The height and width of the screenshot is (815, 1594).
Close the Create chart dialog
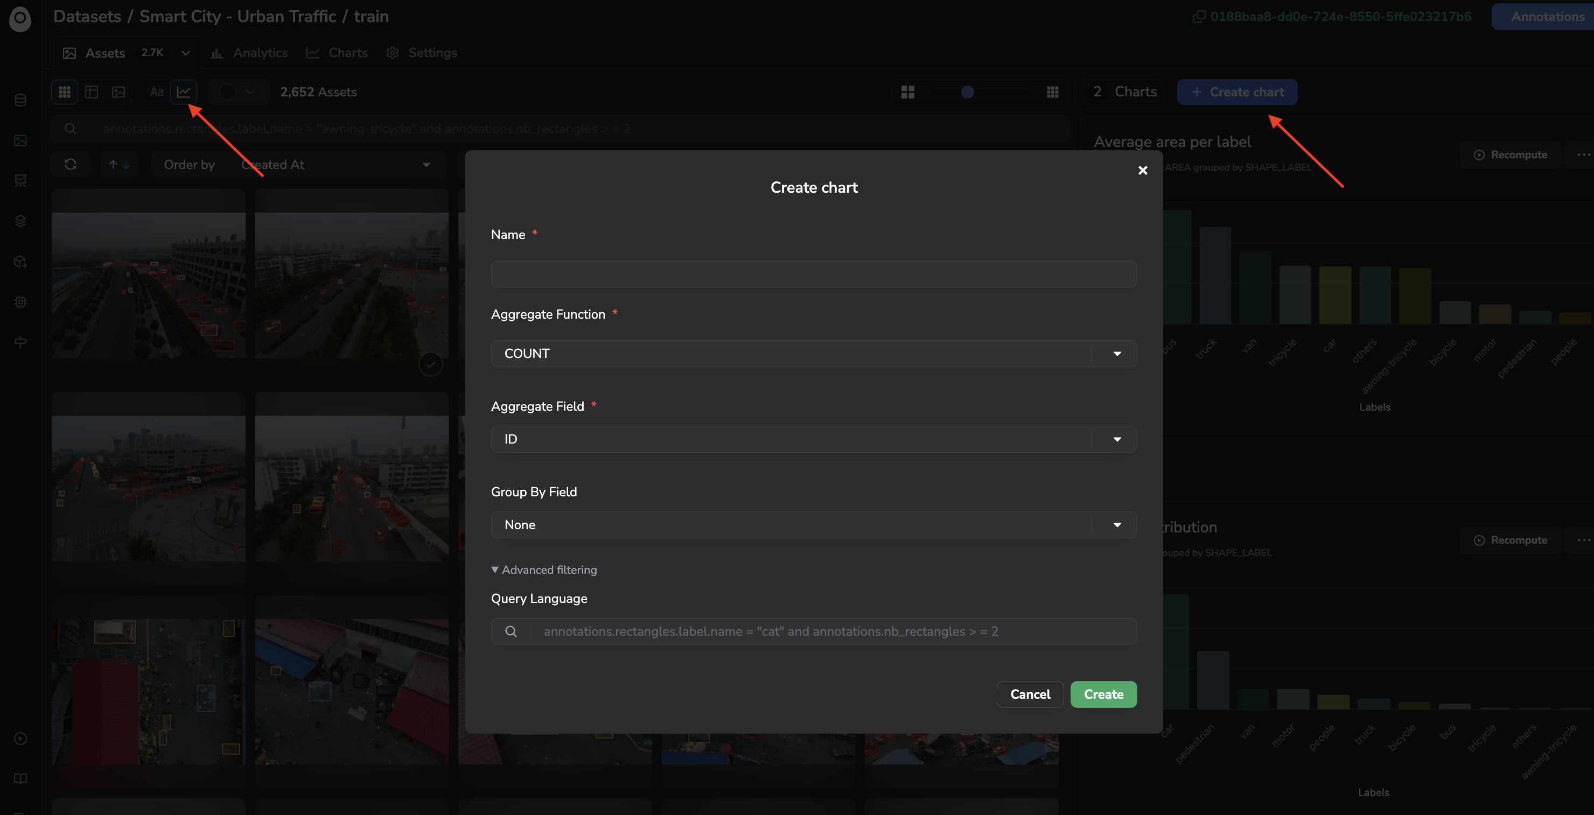[1143, 171]
